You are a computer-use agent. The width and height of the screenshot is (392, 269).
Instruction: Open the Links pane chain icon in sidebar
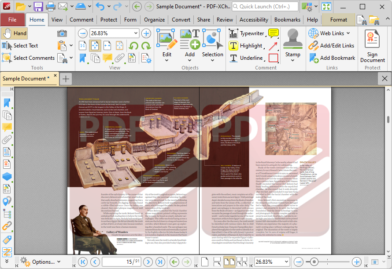(x=7, y=226)
